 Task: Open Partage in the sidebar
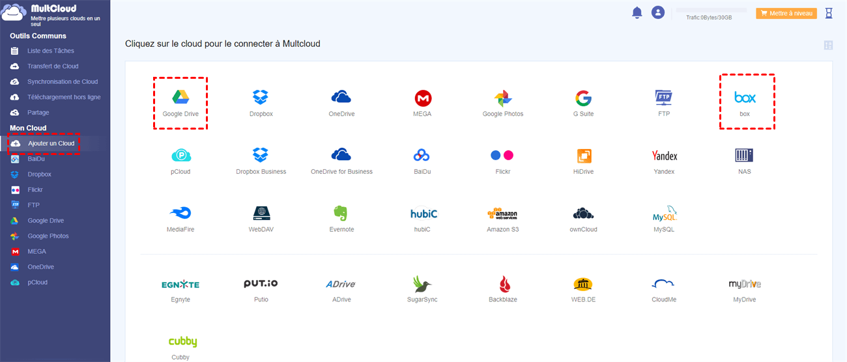38,113
